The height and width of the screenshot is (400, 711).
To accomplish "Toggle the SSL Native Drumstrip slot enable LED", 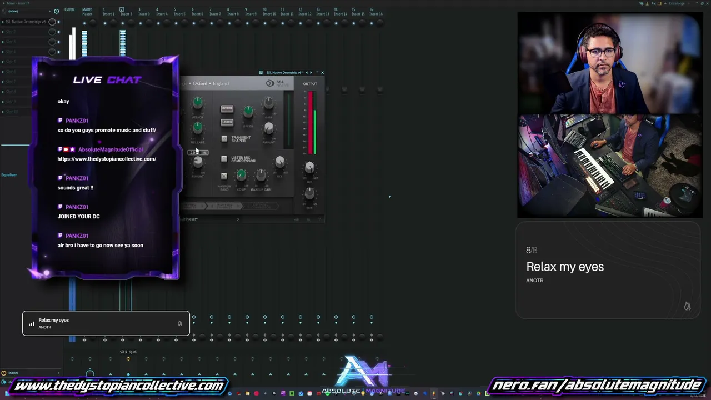I will click(x=58, y=22).
